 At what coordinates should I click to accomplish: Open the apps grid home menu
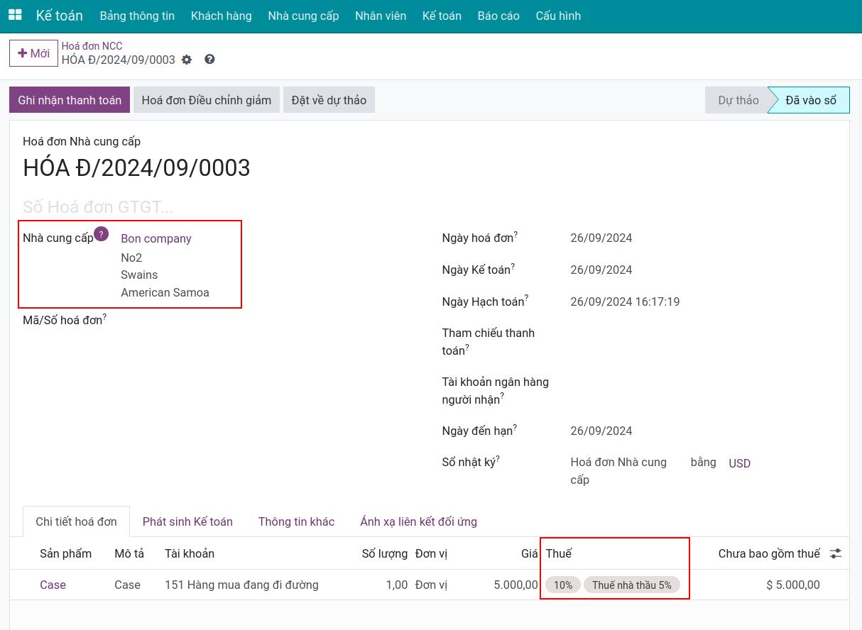pyautogui.click(x=15, y=15)
